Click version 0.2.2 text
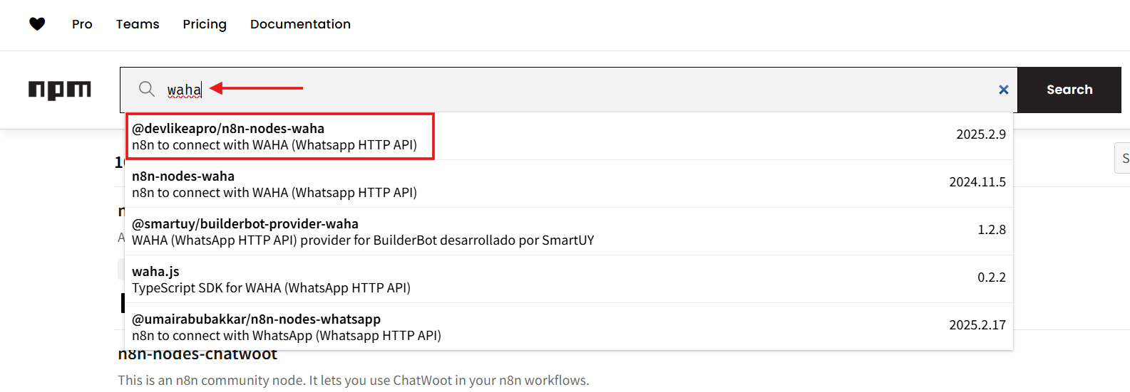The image size is (1130, 392). coord(992,277)
